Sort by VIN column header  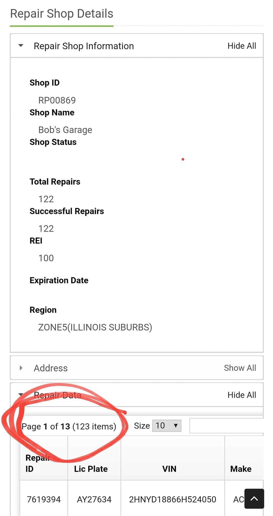coord(169,469)
